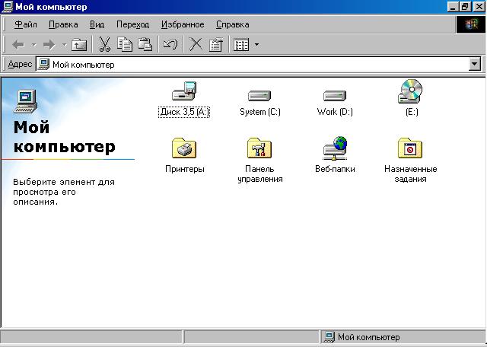Click the Windows logo throbber
Image resolution: width=487 pixels, height=347 pixels.
470,24
